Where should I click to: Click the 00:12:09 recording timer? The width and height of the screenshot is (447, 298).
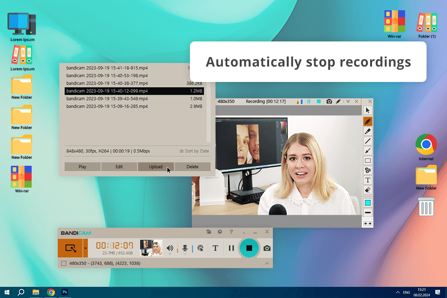pos(115,245)
